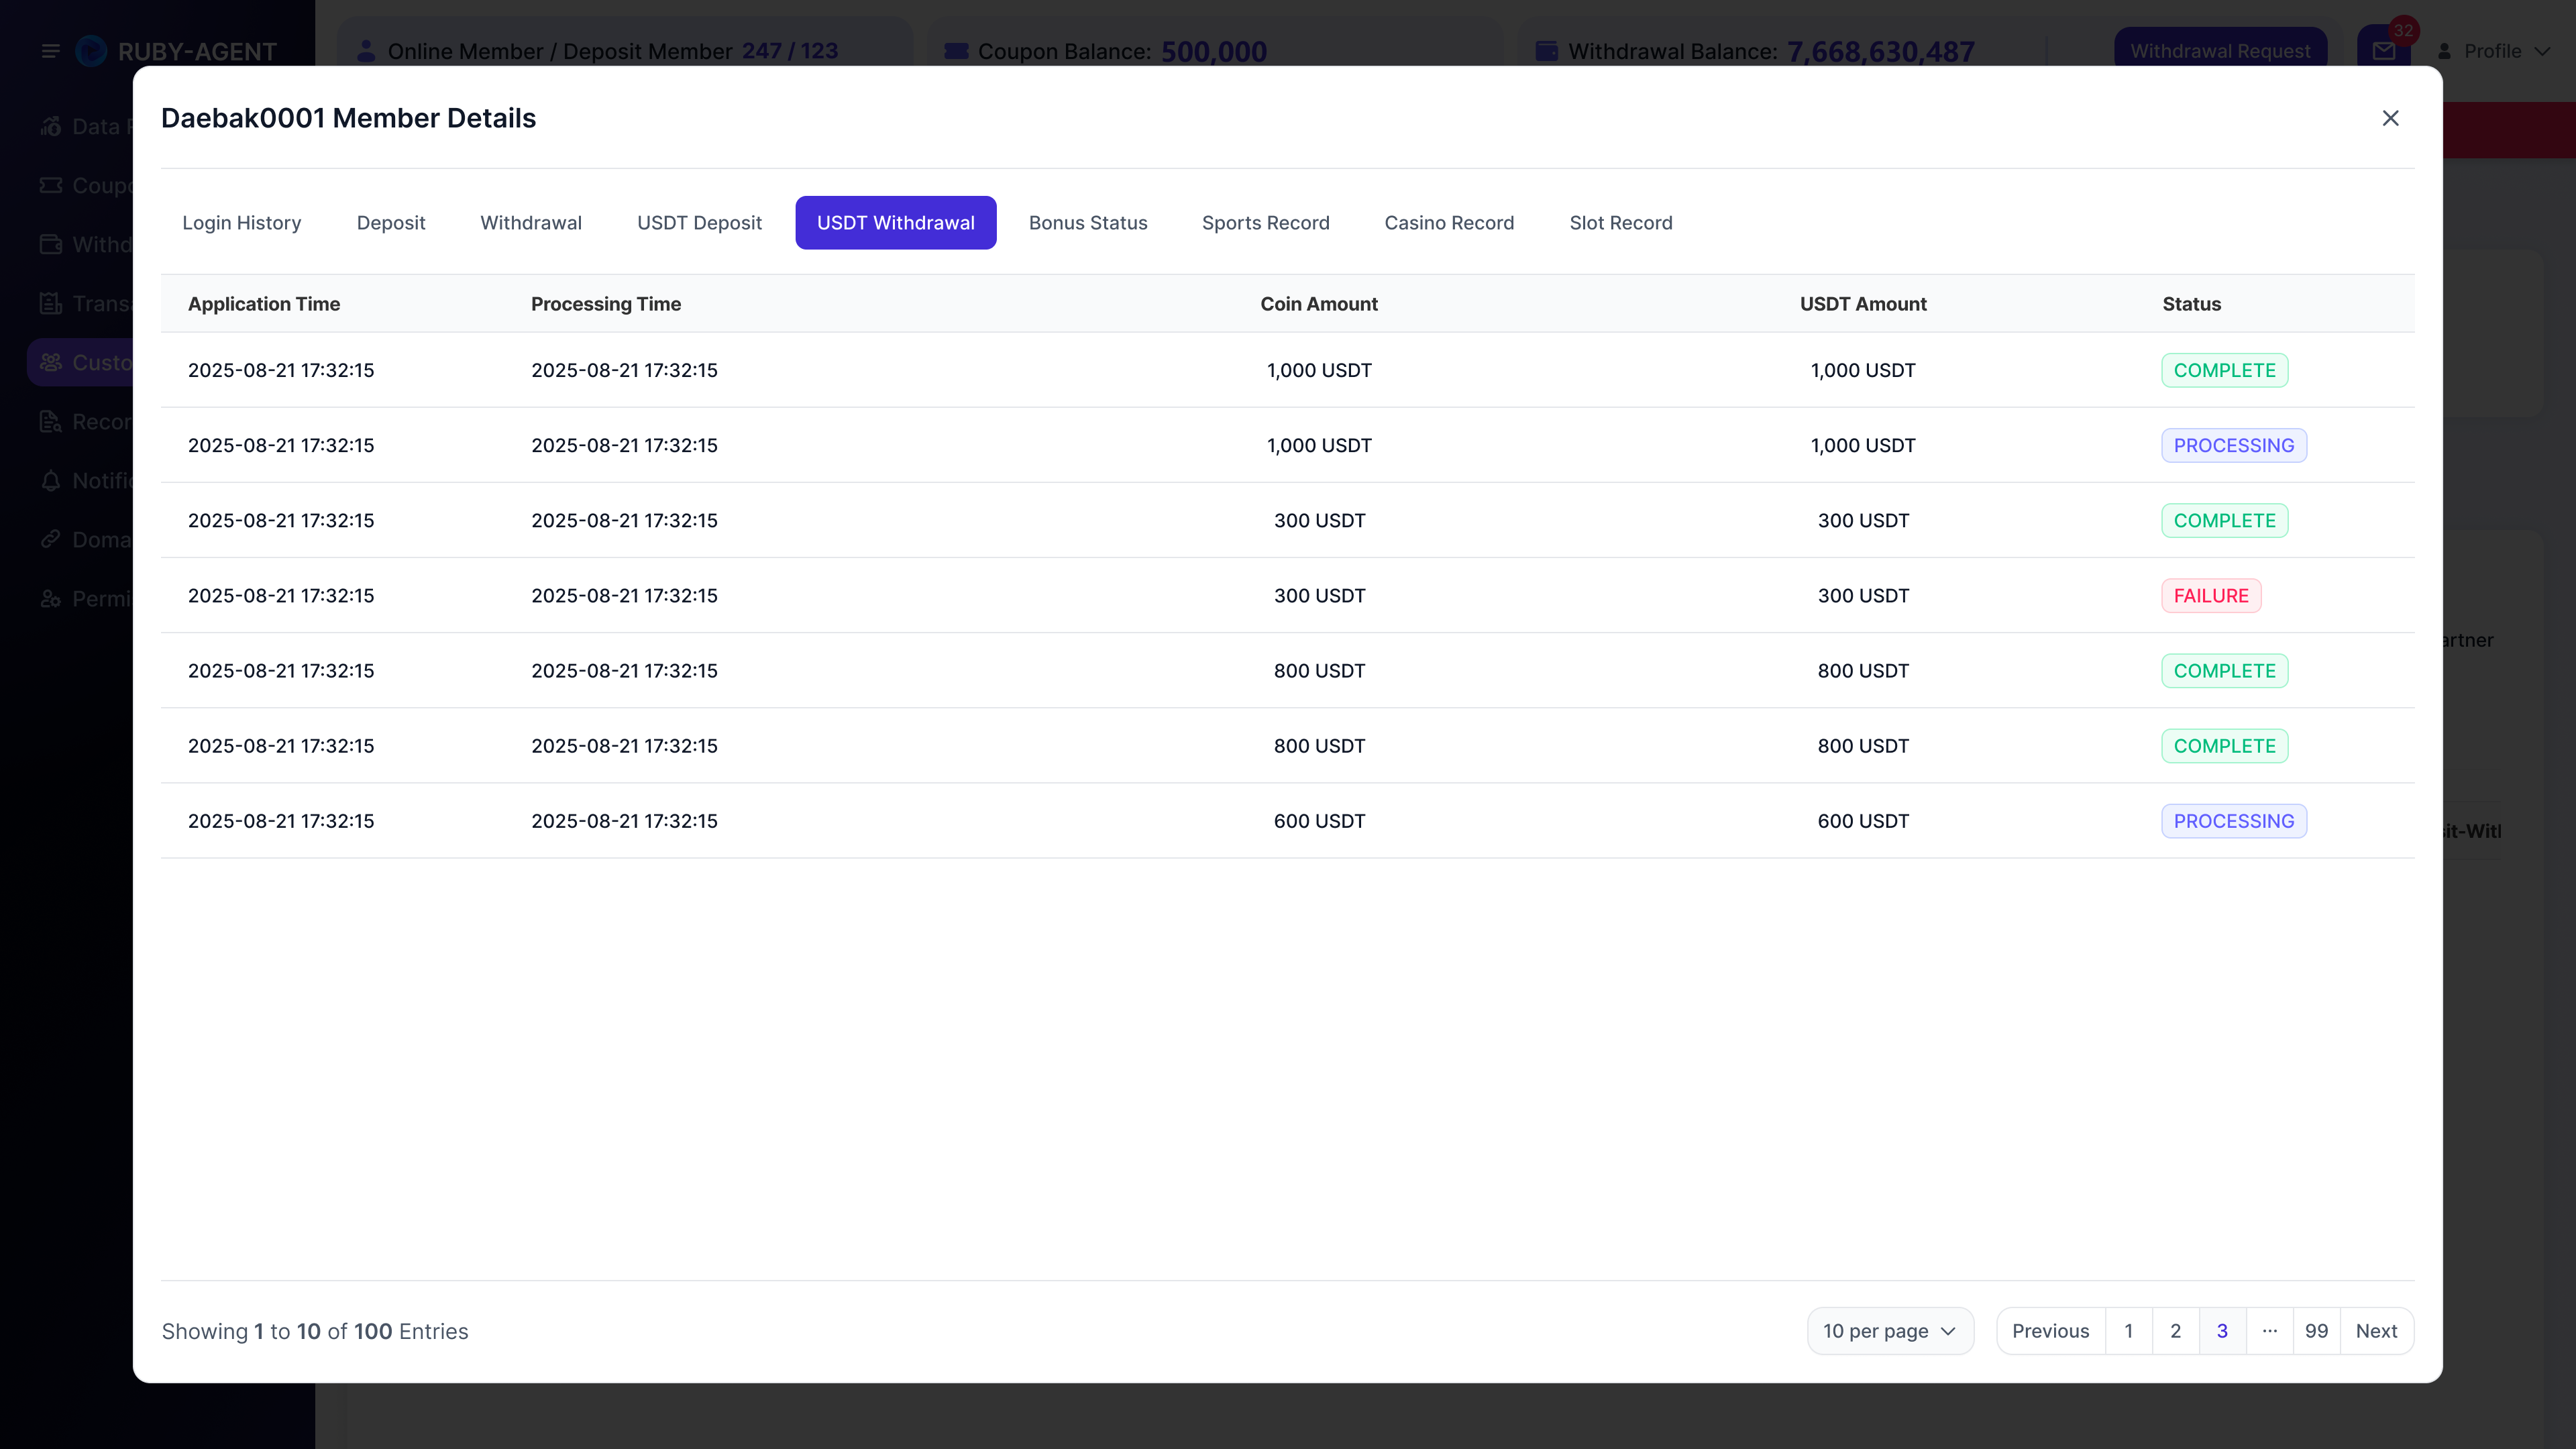Switch to the Bonus Status tab
The image size is (2576, 1449).
pos(1088,223)
